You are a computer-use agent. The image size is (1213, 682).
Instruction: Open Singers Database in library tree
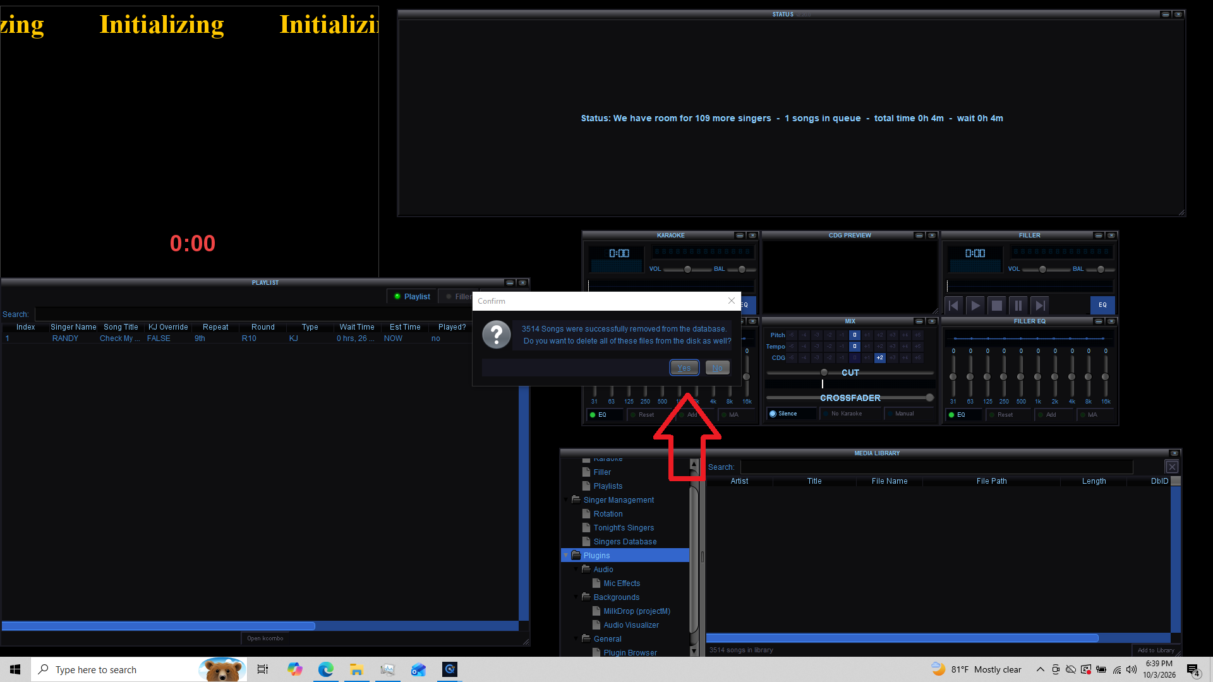point(625,542)
